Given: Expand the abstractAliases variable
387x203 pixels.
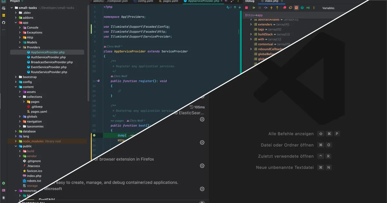Looking at the screenshot, I should pyautogui.click(x=251, y=20).
